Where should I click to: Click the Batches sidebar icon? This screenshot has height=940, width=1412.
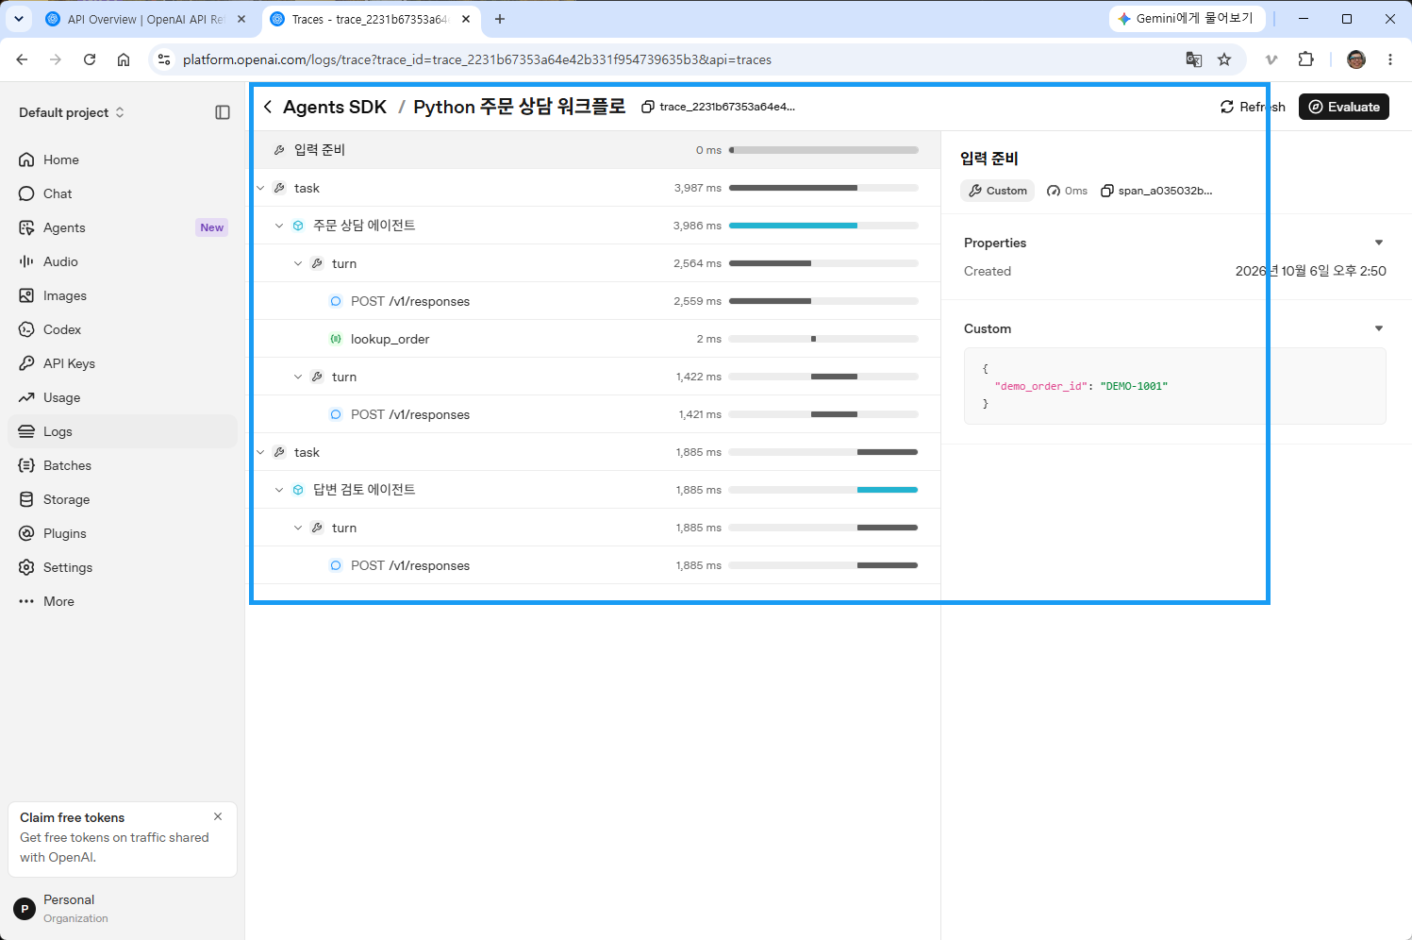click(x=26, y=465)
